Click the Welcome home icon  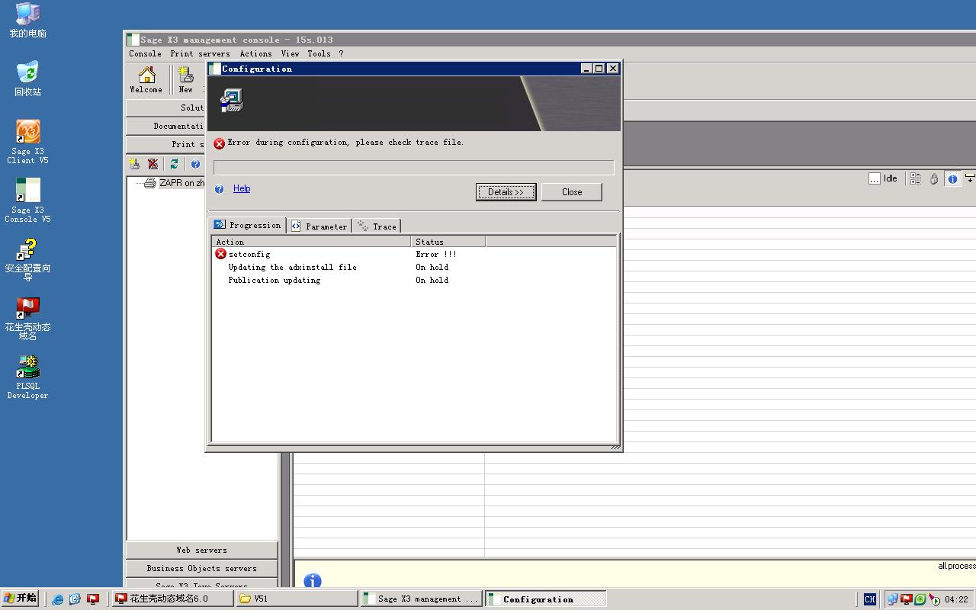(146, 79)
